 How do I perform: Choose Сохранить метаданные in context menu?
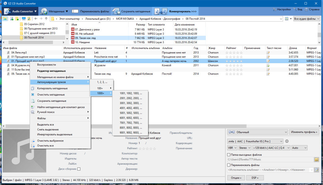pos(60,101)
